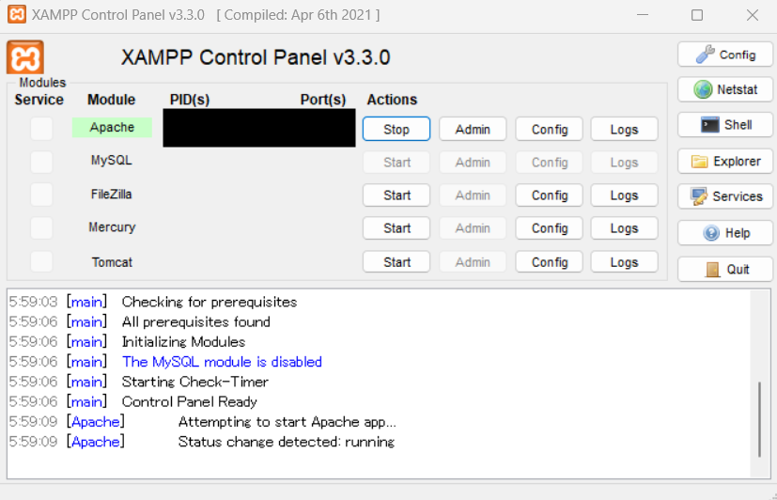This screenshot has width=777, height=500.
Task: Open Tomcat Config options
Action: coord(550,262)
